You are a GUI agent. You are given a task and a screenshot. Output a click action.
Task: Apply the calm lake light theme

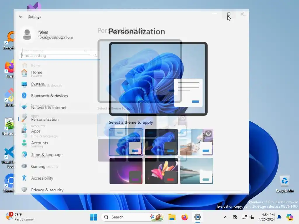[197, 171]
